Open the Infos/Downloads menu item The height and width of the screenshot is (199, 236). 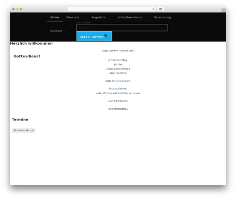point(130,17)
